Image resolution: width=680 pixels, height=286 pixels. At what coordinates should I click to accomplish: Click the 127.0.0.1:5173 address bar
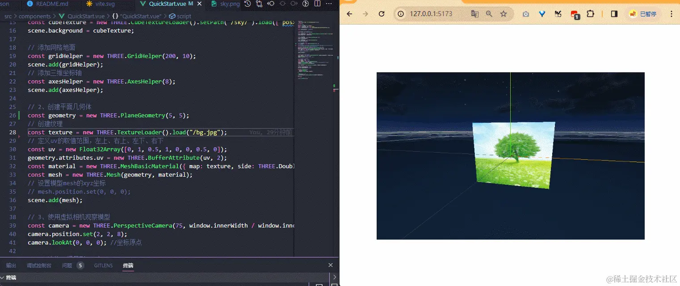pos(431,14)
